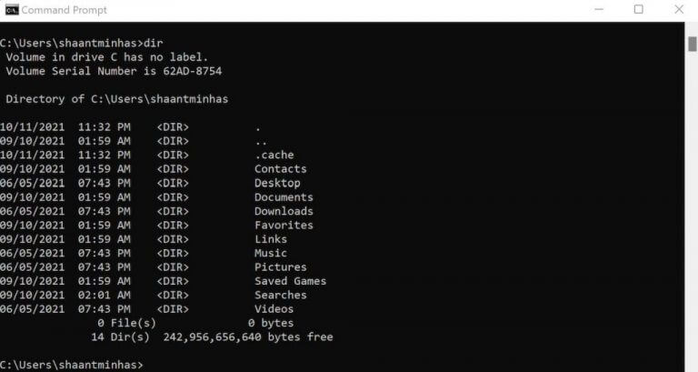Click the 'Links' directory name

pyautogui.click(x=271, y=239)
